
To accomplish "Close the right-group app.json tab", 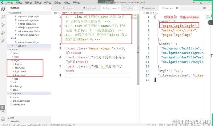I will click(x=177, y=8).
